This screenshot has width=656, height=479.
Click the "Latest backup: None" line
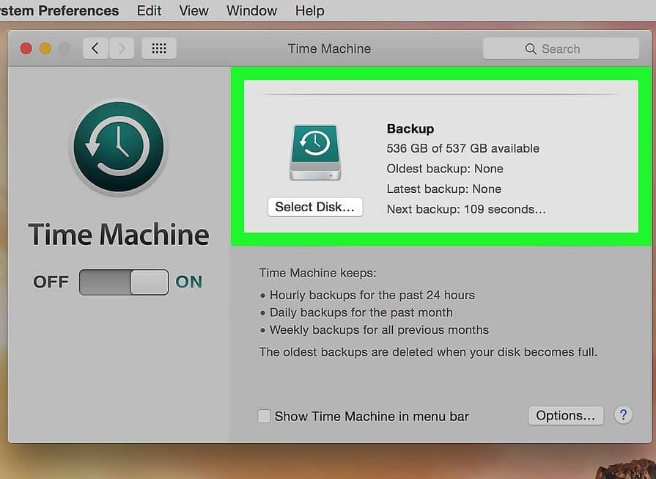[x=444, y=189]
